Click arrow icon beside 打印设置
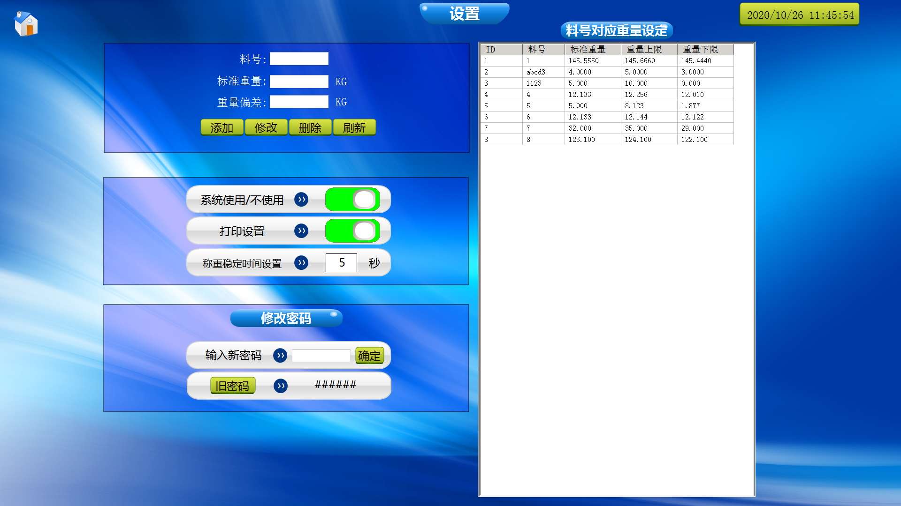Viewport: 901px width, 506px height. click(x=301, y=231)
